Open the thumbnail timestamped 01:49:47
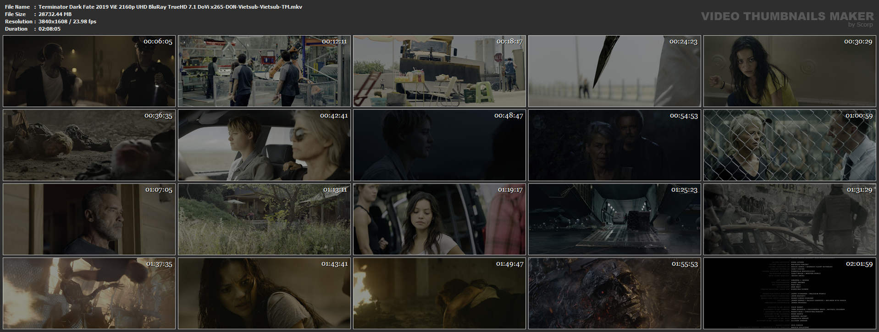Image resolution: width=879 pixels, height=332 pixels. tap(439, 293)
